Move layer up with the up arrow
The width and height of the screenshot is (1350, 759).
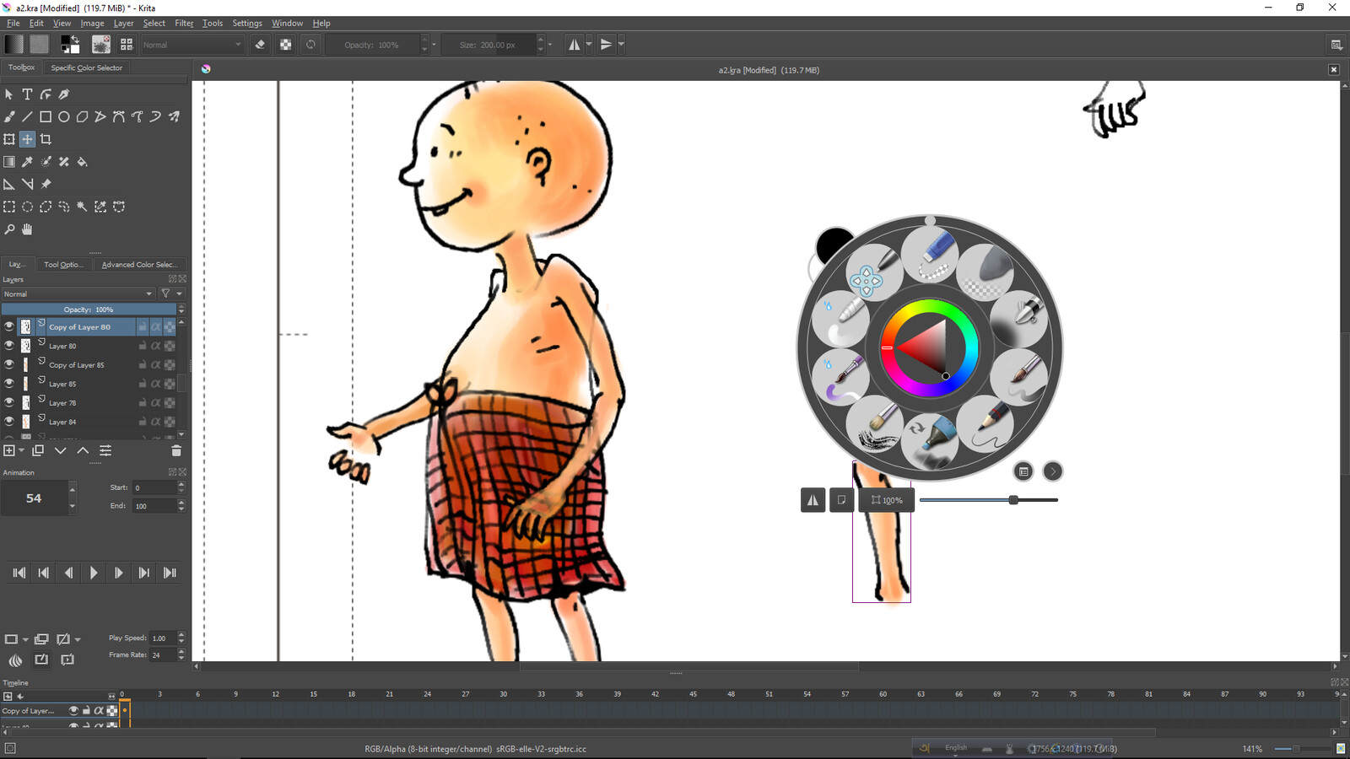pos(83,451)
